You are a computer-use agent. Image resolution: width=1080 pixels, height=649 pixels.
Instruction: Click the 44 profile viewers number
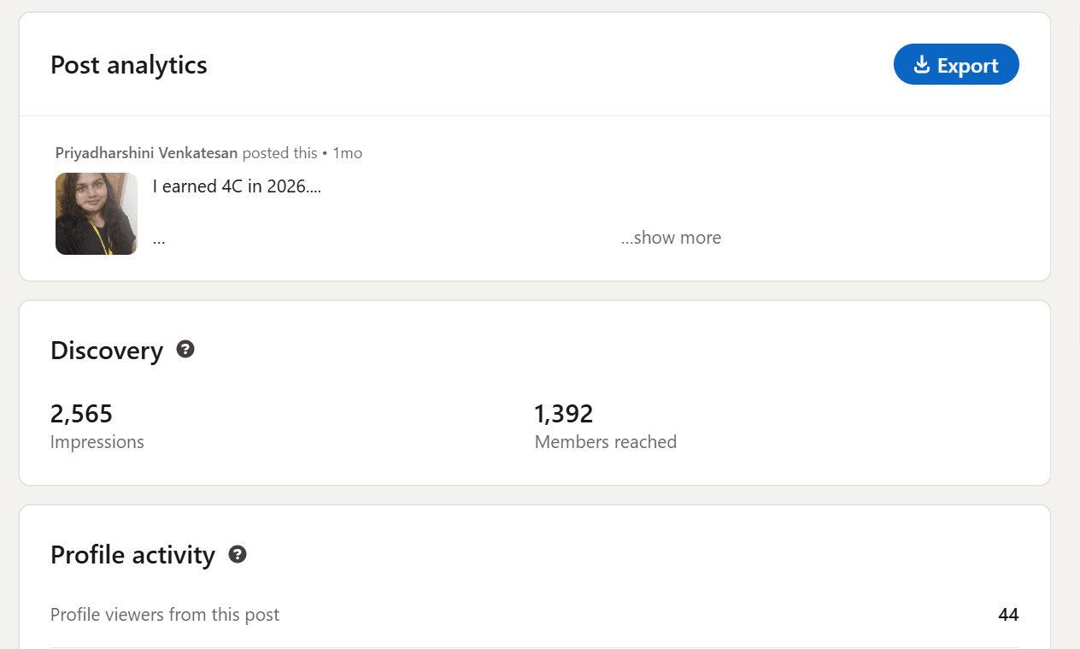(x=1008, y=615)
